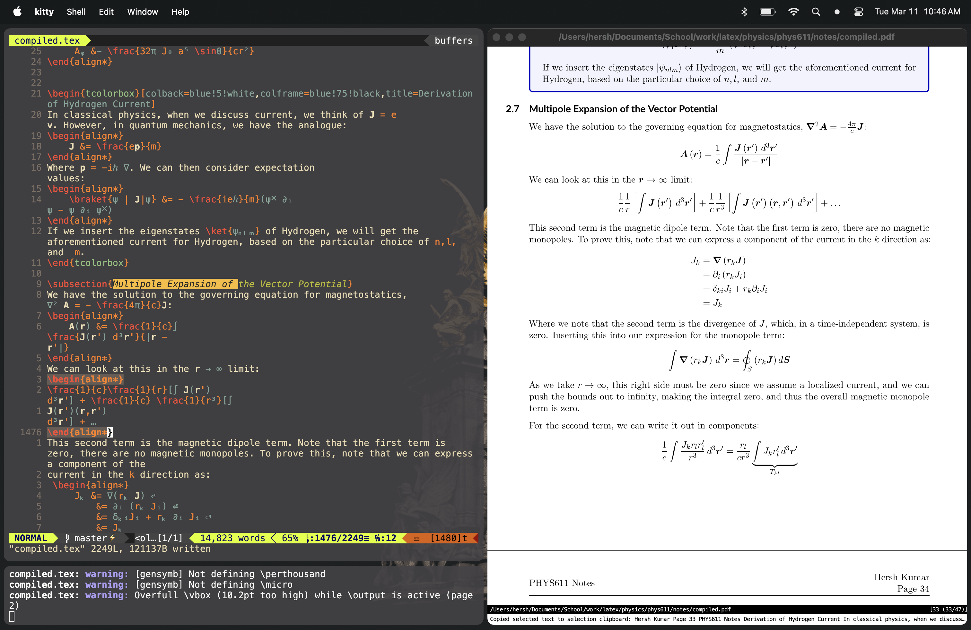This screenshot has width=971, height=630.
Task: Open the Shell menu
Action: pos(76,12)
